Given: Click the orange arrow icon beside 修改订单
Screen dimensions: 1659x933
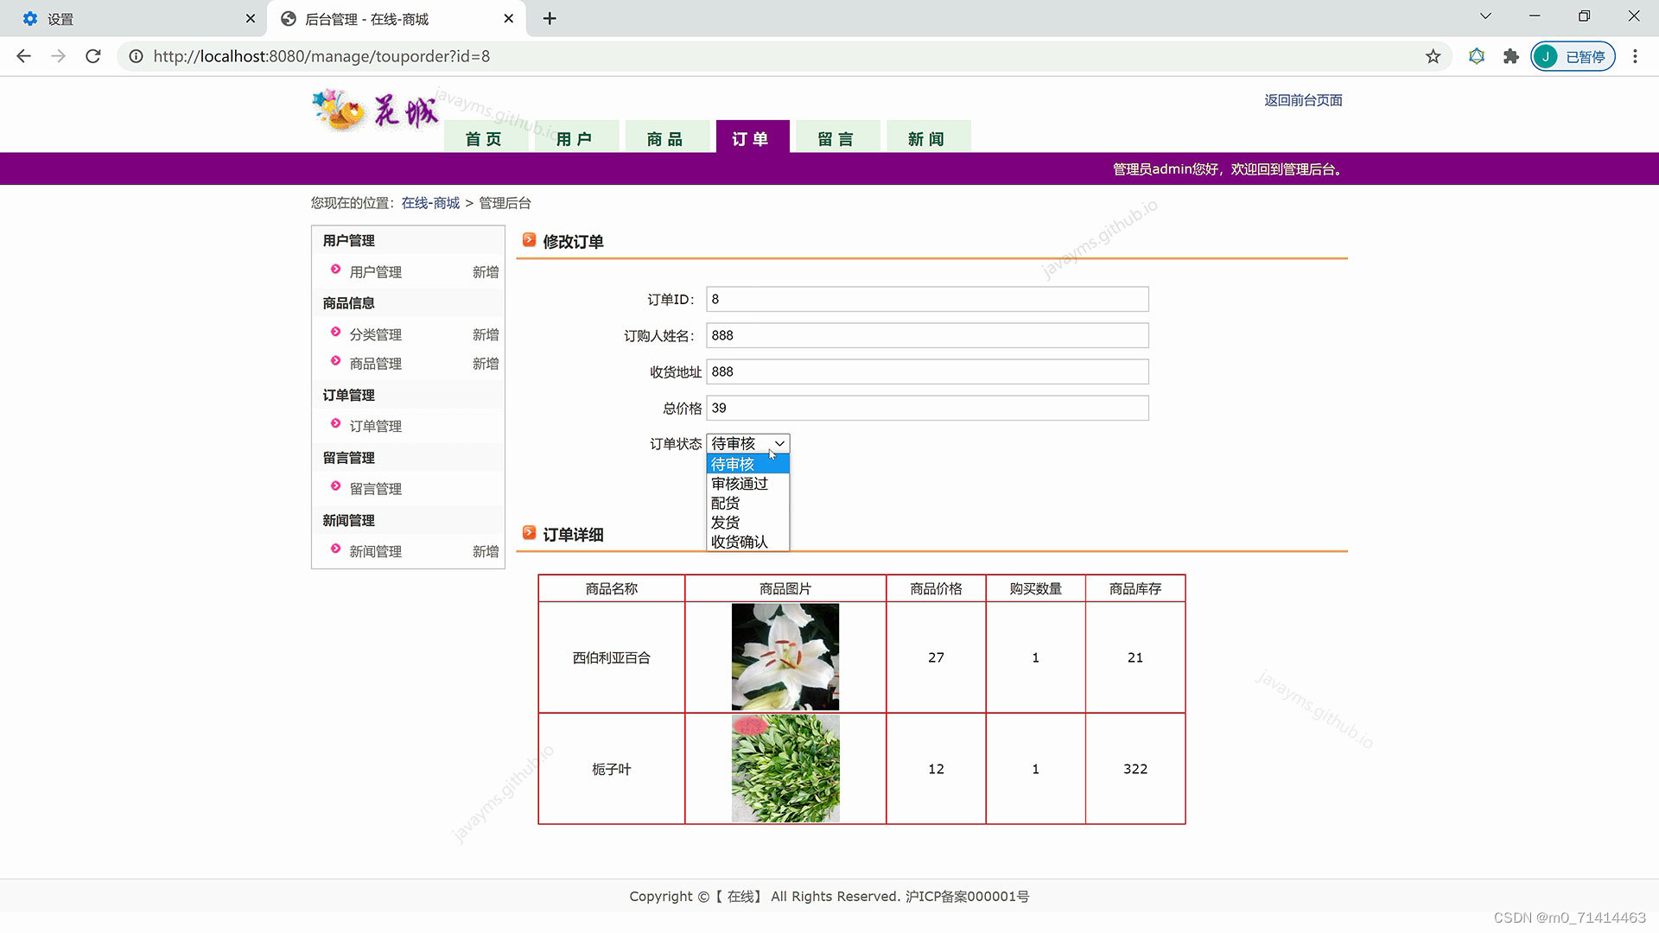Looking at the screenshot, I should [x=530, y=240].
